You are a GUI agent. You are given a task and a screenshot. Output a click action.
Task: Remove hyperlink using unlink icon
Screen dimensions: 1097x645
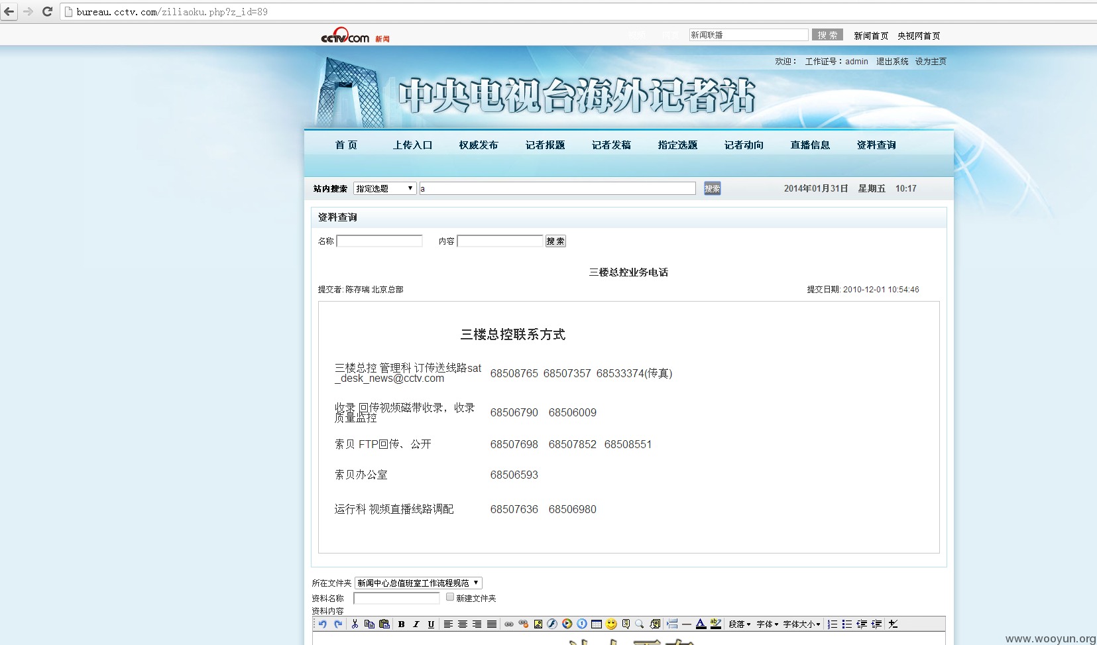(524, 624)
